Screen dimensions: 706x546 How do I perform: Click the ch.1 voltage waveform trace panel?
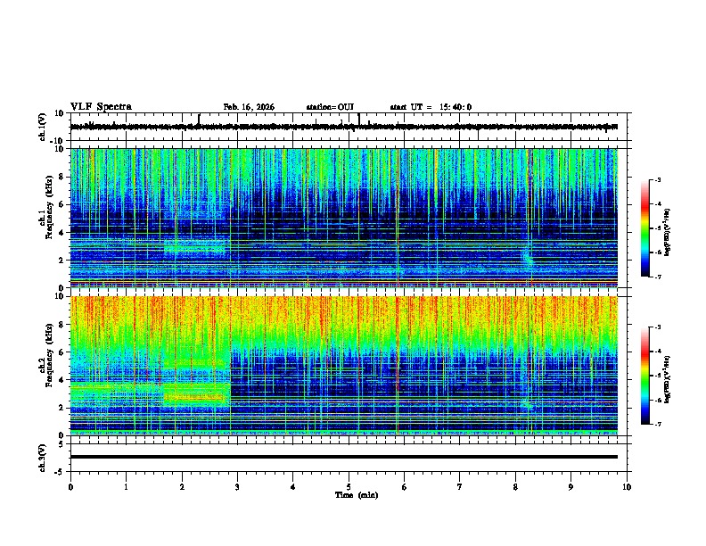pos(349,127)
